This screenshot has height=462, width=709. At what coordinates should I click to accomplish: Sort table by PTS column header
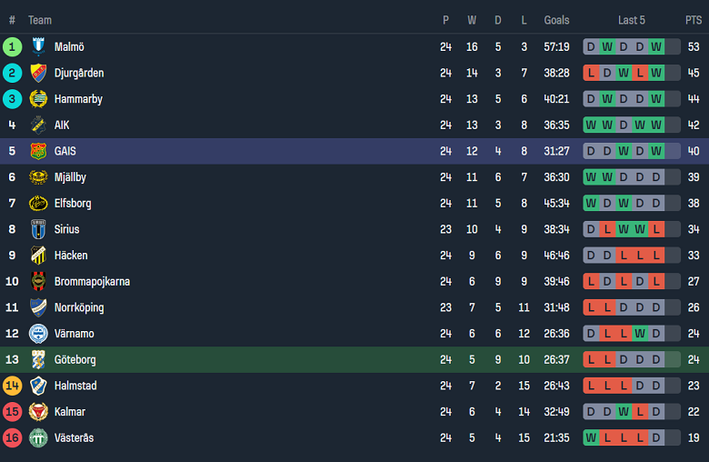(x=694, y=20)
